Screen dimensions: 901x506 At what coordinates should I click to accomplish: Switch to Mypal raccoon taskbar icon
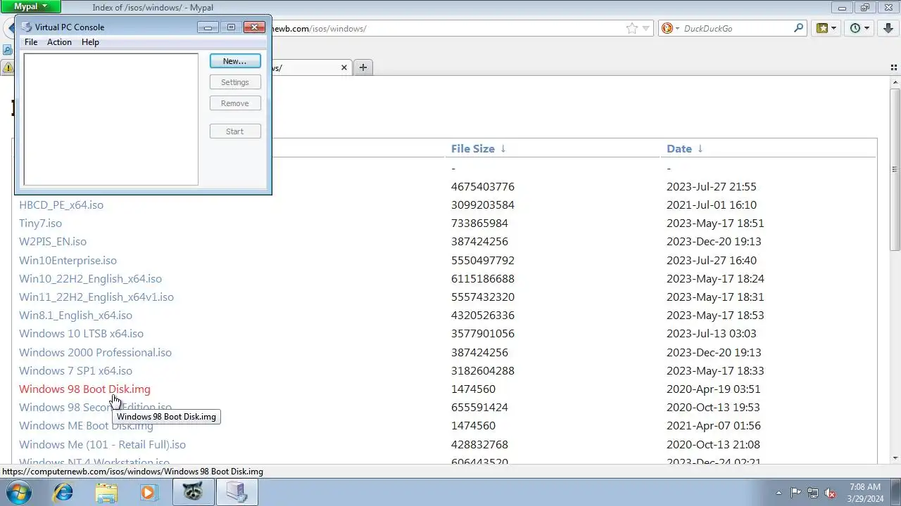193,493
